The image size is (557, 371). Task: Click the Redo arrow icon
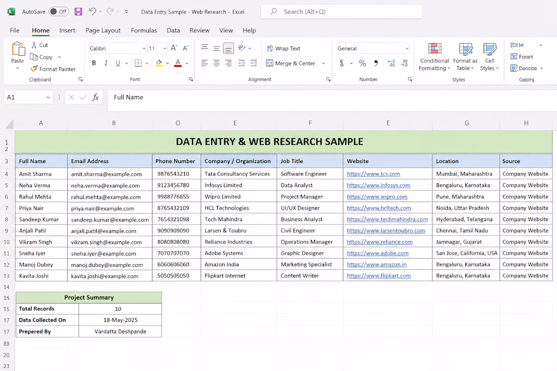click(x=110, y=11)
